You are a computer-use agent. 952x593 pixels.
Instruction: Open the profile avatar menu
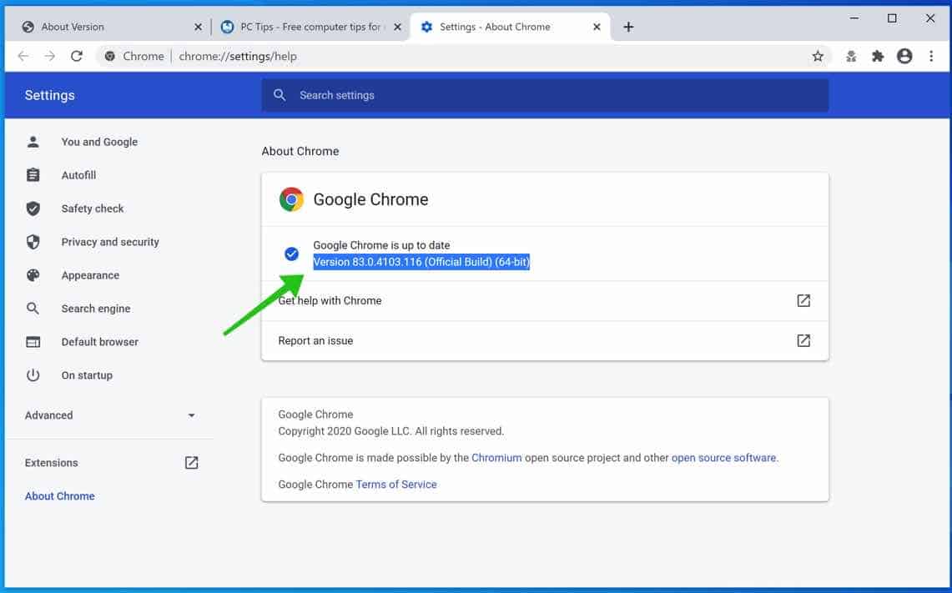[904, 57]
